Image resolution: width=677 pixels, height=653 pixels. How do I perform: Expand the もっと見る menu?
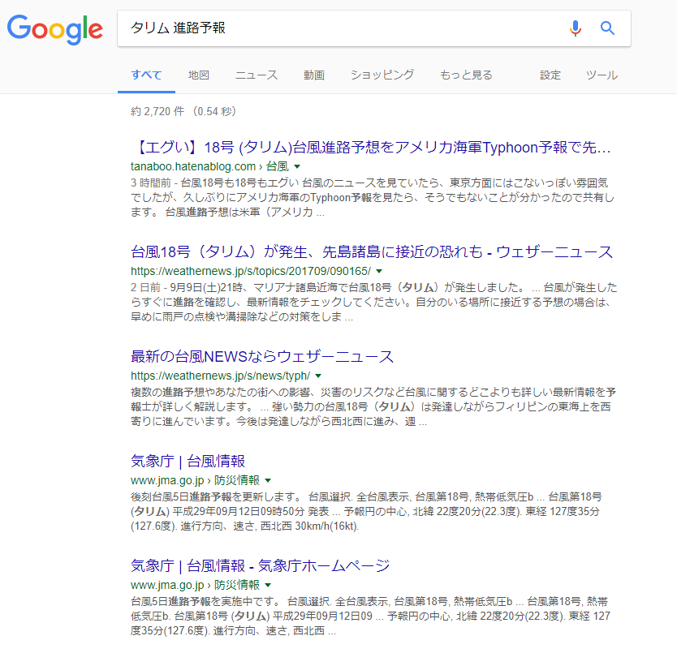coord(466,75)
